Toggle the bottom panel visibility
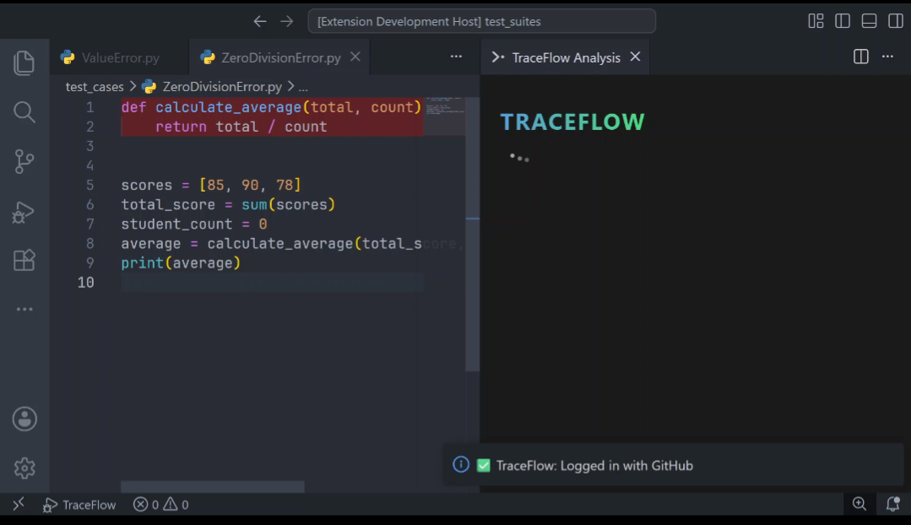The image size is (911, 525). click(869, 21)
